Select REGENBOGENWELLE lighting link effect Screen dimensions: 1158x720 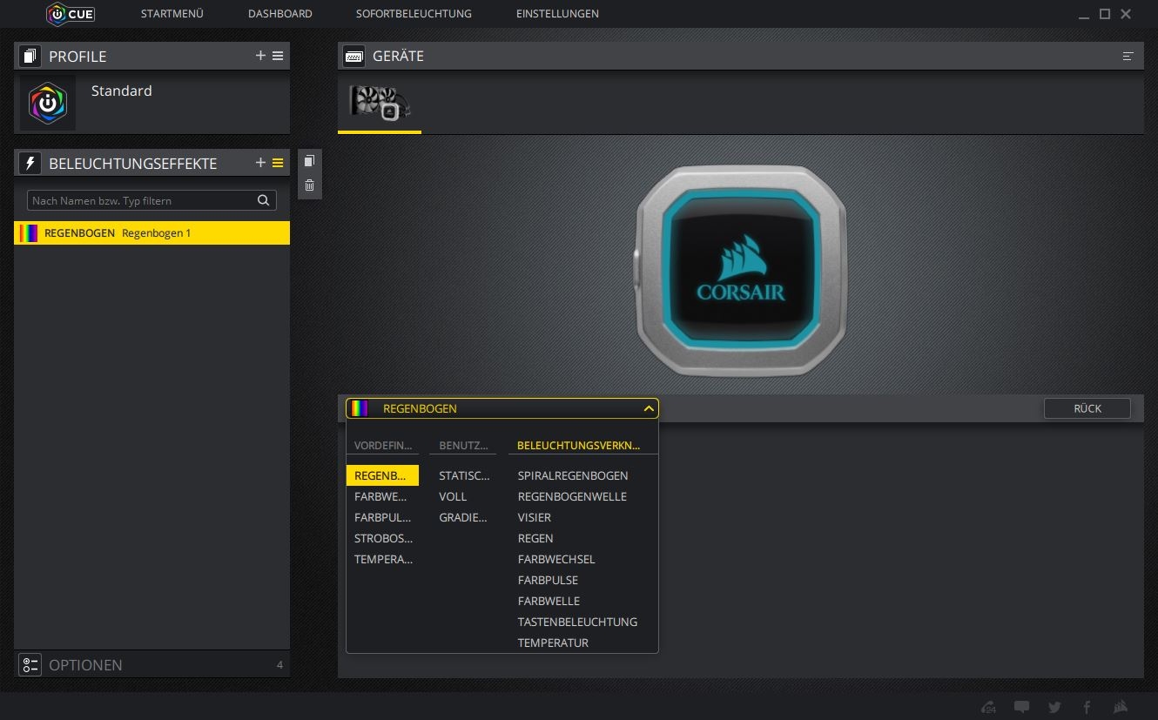click(x=572, y=496)
